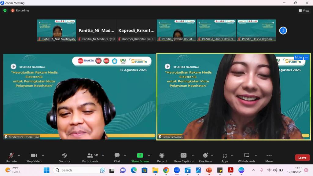Viewport: 313px width, 176px height.
Task: Expand video options arrow beside Stop Video
Action: [43, 155]
